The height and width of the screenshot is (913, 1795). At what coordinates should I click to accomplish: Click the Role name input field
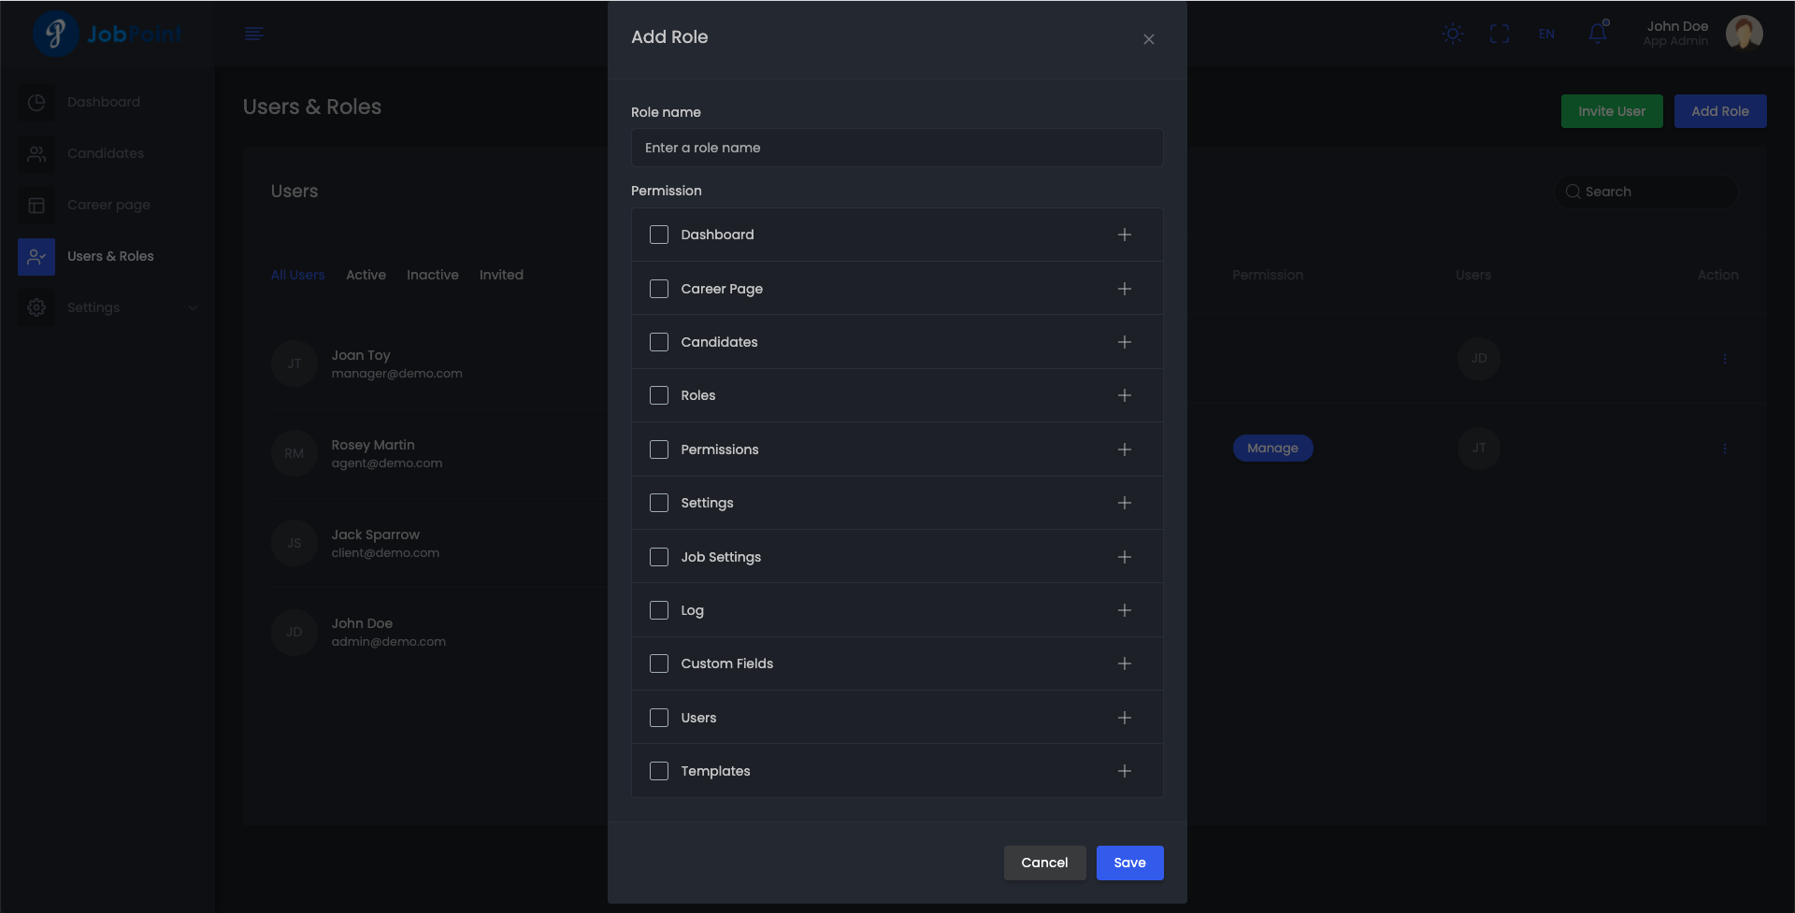[897, 148]
